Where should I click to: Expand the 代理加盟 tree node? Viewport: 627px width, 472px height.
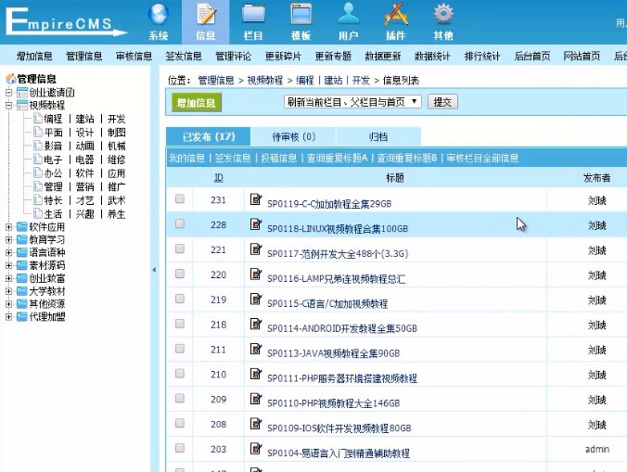pos(8,316)
